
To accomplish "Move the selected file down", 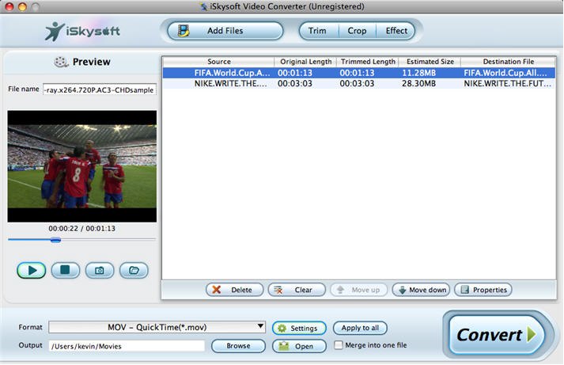I will (421, 290).
